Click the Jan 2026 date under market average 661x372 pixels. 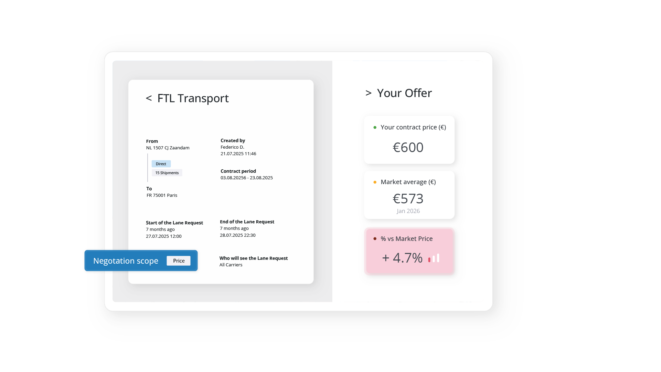point(408,211)
